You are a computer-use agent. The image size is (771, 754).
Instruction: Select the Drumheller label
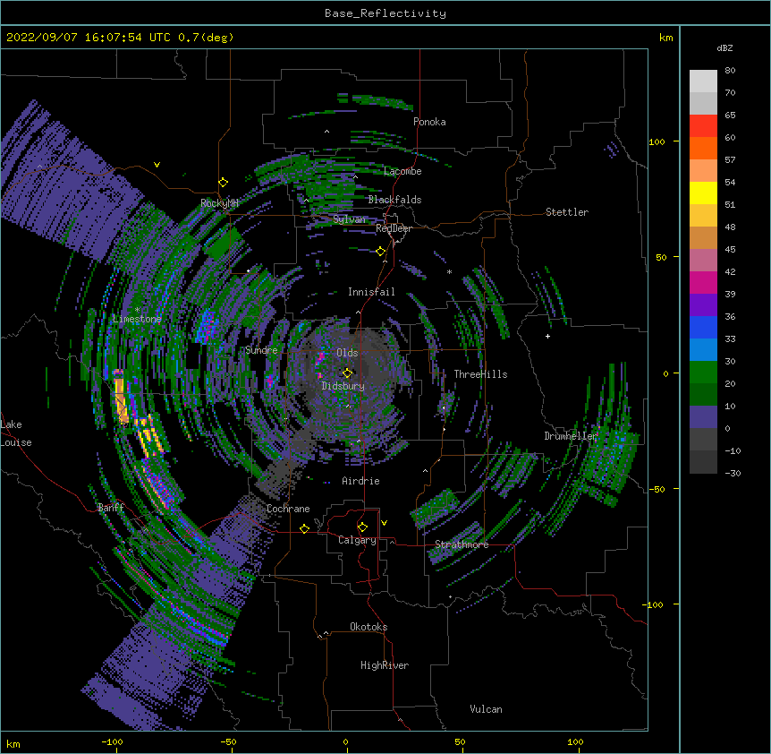coord(571,436)
